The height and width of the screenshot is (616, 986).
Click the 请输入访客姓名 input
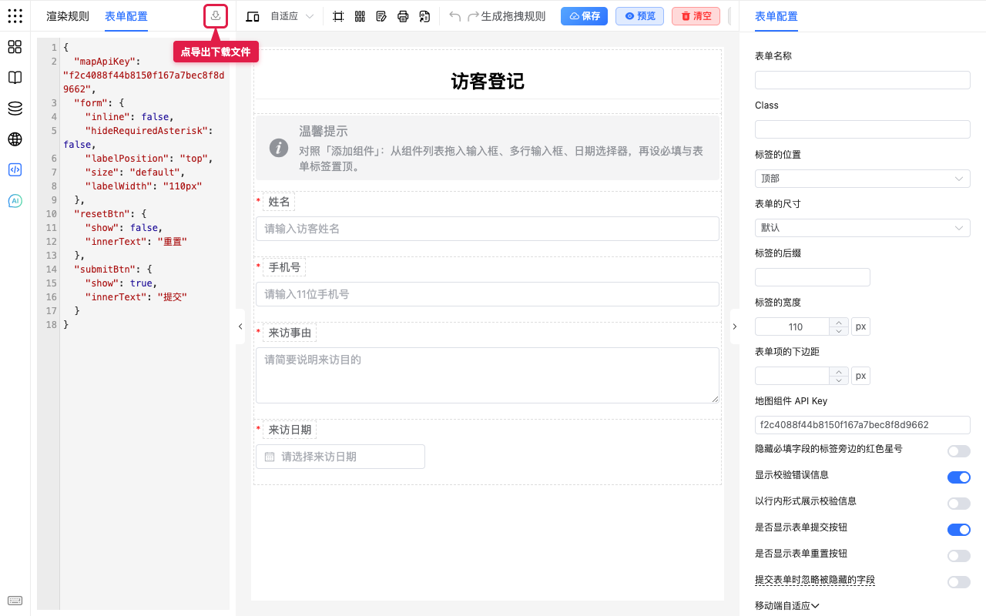(x=487, y=229)
